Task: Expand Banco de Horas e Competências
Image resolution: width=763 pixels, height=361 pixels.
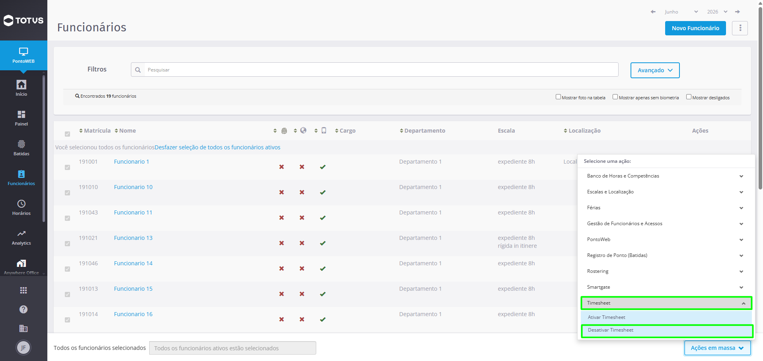Action: [x=666, y=176]
